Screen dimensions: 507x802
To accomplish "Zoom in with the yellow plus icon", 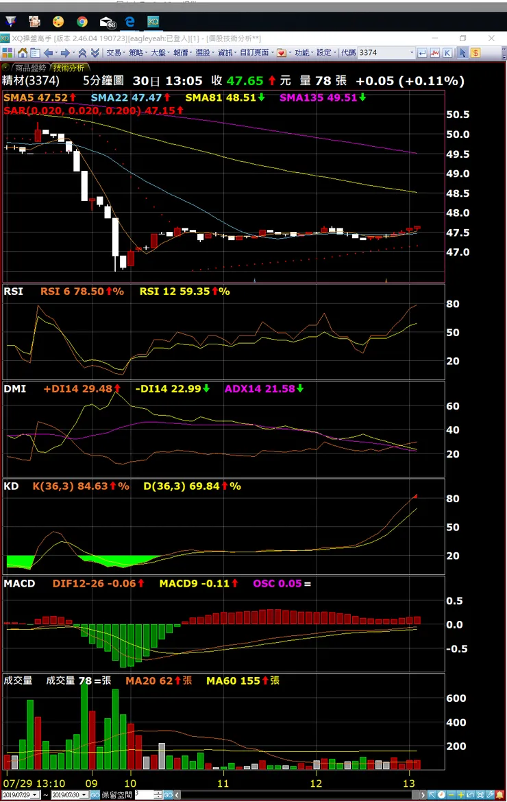I will (x=461, y=795).
